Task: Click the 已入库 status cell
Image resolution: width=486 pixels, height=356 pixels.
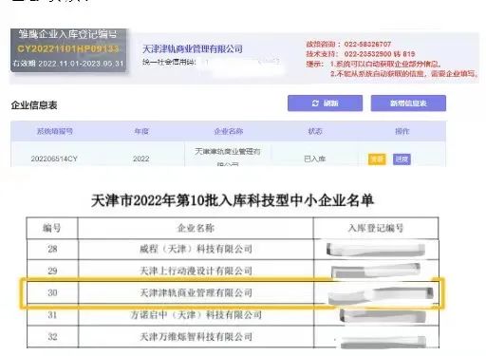Action: tap(314, 159)
